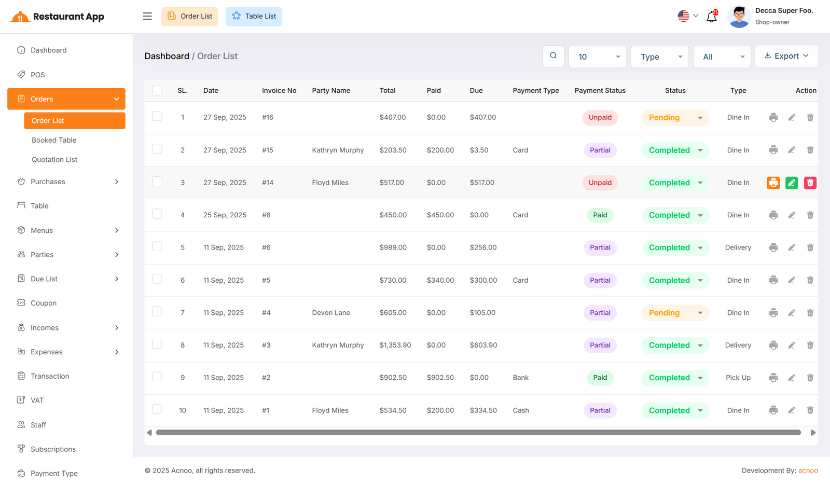The image size is (830, 484).
Task: Open Booked Table submenu item
Action: click(x=54, y=140)
